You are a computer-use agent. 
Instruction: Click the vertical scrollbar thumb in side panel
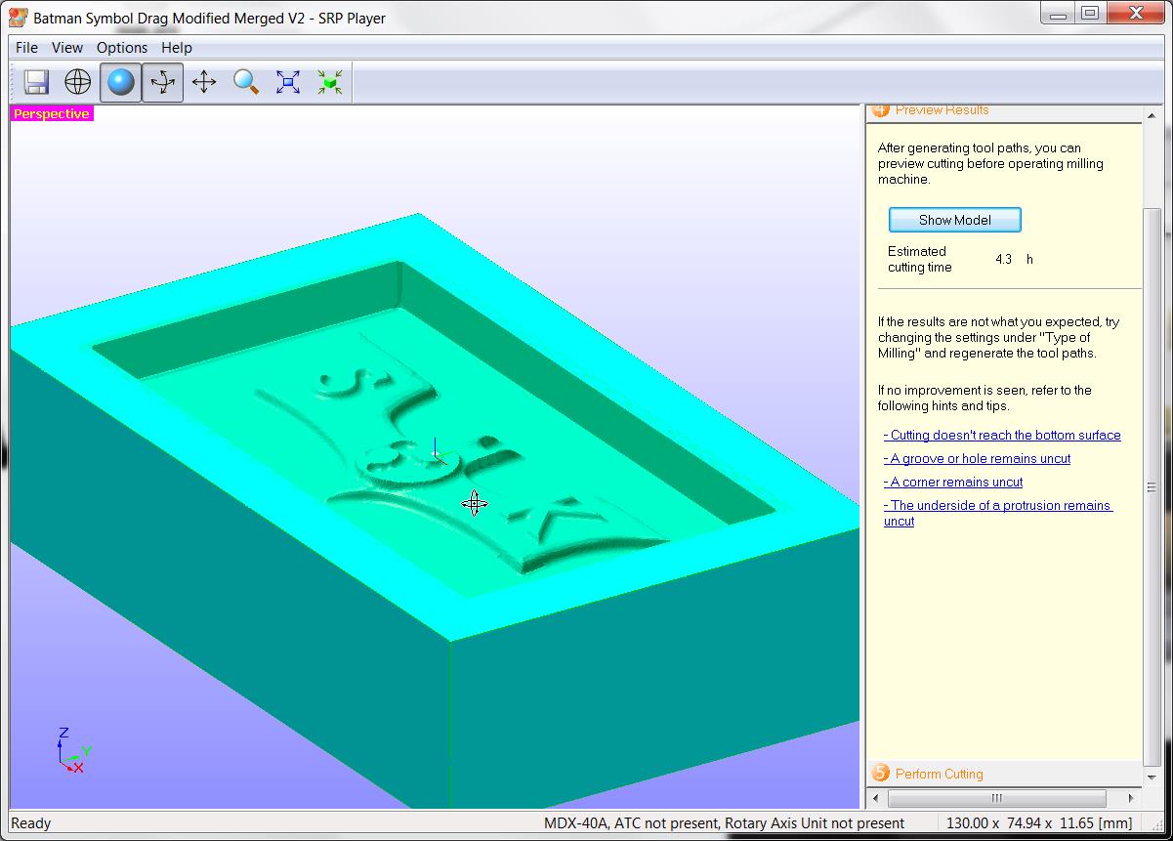1152,486
